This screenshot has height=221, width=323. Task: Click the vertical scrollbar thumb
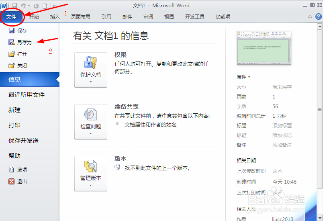(x=320, y=109)
